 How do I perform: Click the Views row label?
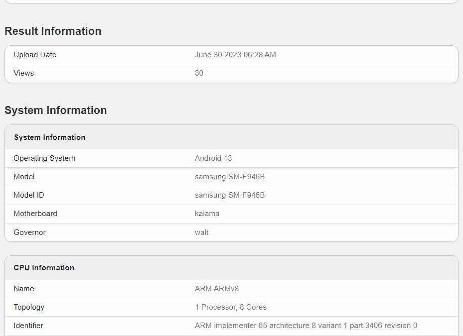[24, 73]
